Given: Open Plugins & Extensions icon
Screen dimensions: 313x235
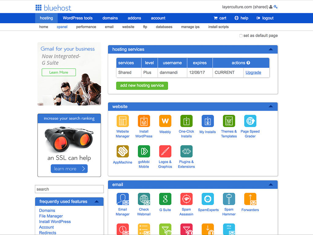Looking at the screenshot, I should tap(186, 151).
